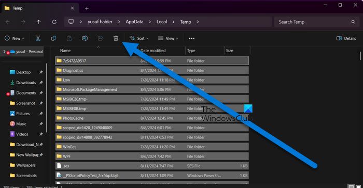Open the New Wallpaper sidebar folder

tap(23, 155)
